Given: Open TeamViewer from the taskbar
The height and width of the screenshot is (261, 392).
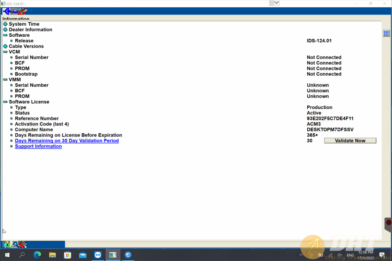Looking at the screenshot, I should pyautogui.click(x=98, y=255).
